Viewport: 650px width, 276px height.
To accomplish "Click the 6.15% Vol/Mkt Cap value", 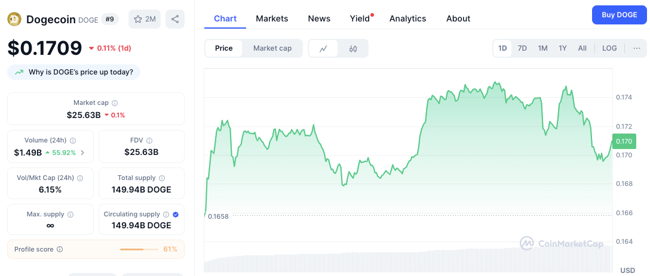I will click(x=51, y=190).
